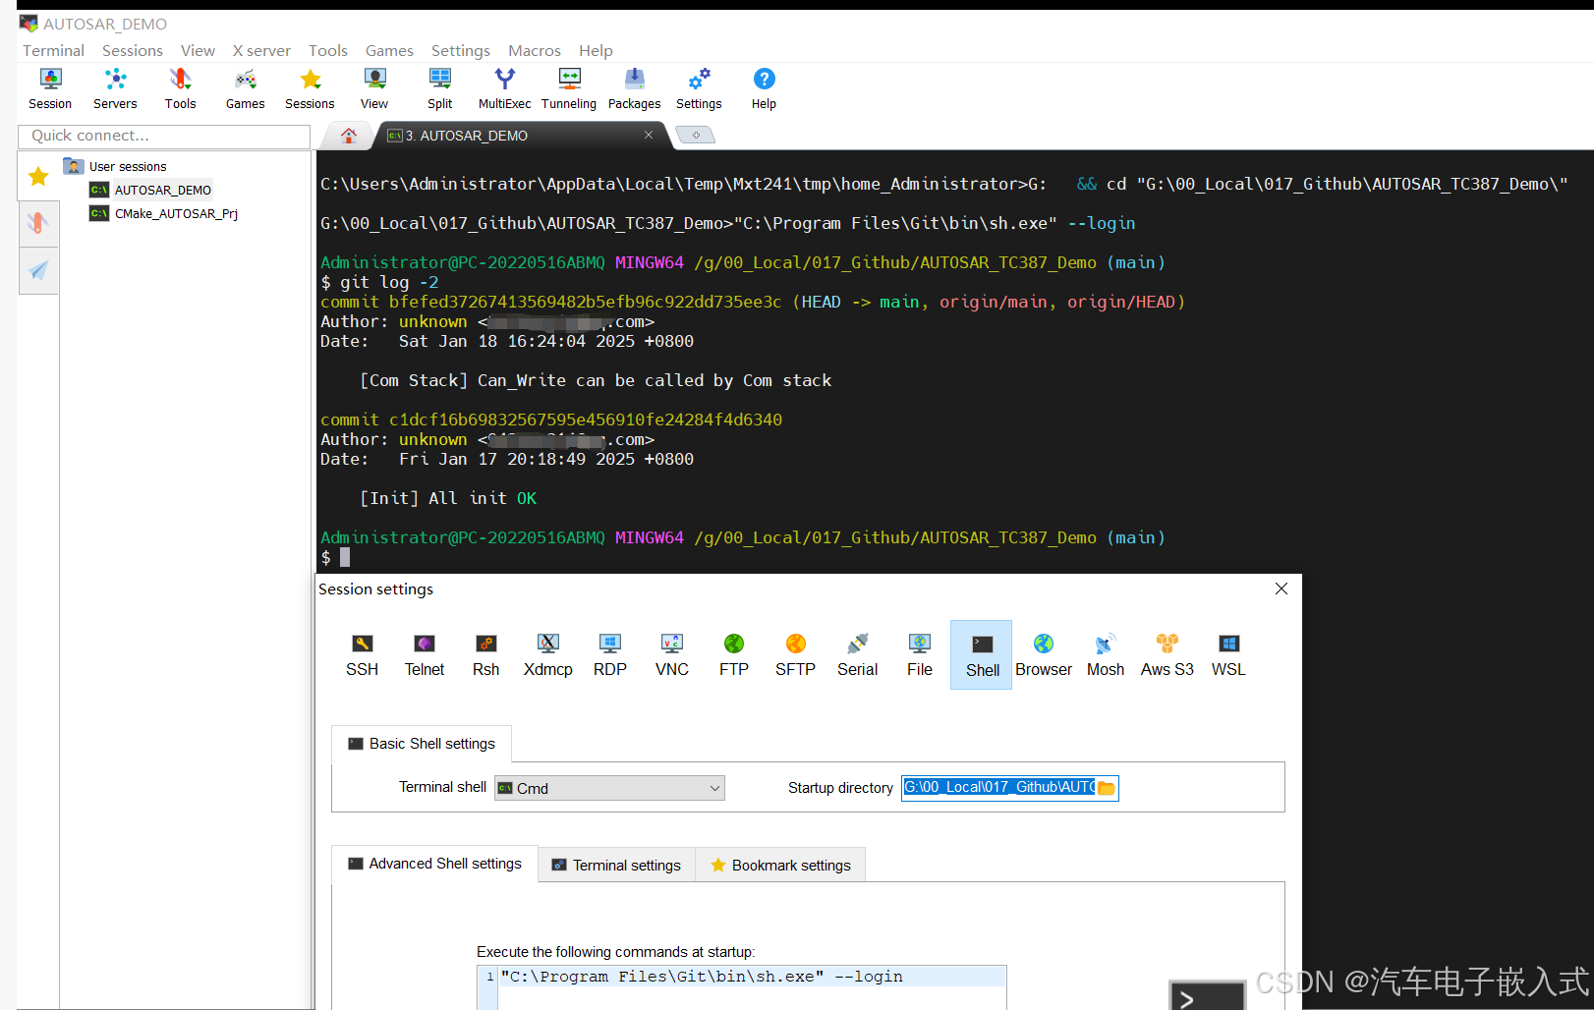
Task: Click the sidebar Sessions star tab
Action: click(x=38, y=177)
